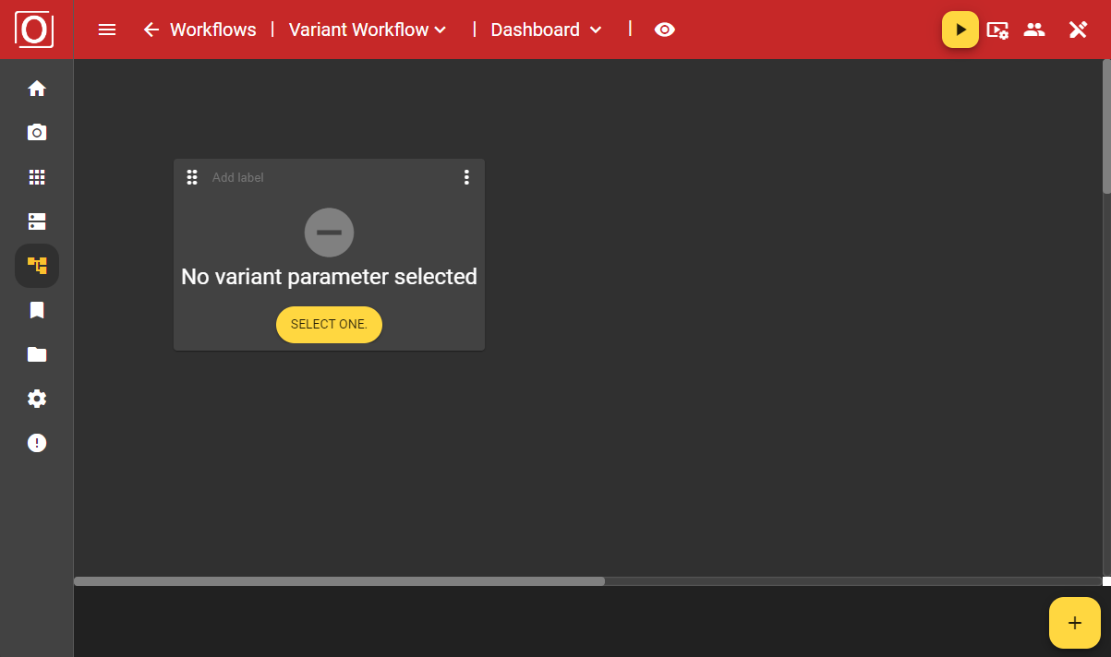Navigate back using the Workflows breadcrumb
Screen dimensions: 1111x657
211,29
